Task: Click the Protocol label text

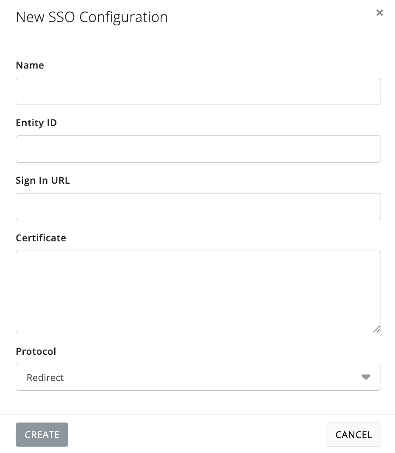Action: pyautogui.click(x=36, y=351)
